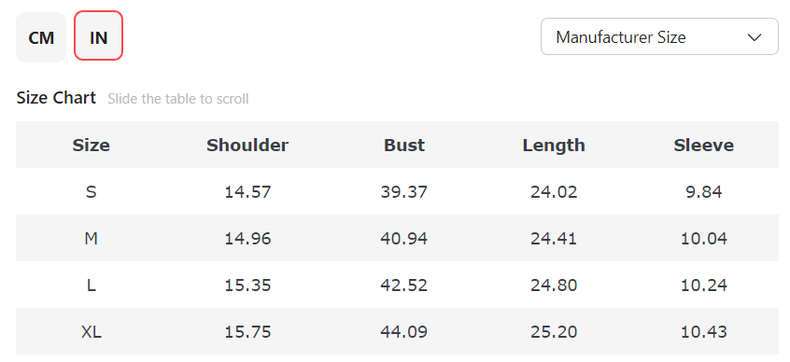Open the Manufacturer Size dropdown
The image size is (790, 362).
(x=659, y=36)
